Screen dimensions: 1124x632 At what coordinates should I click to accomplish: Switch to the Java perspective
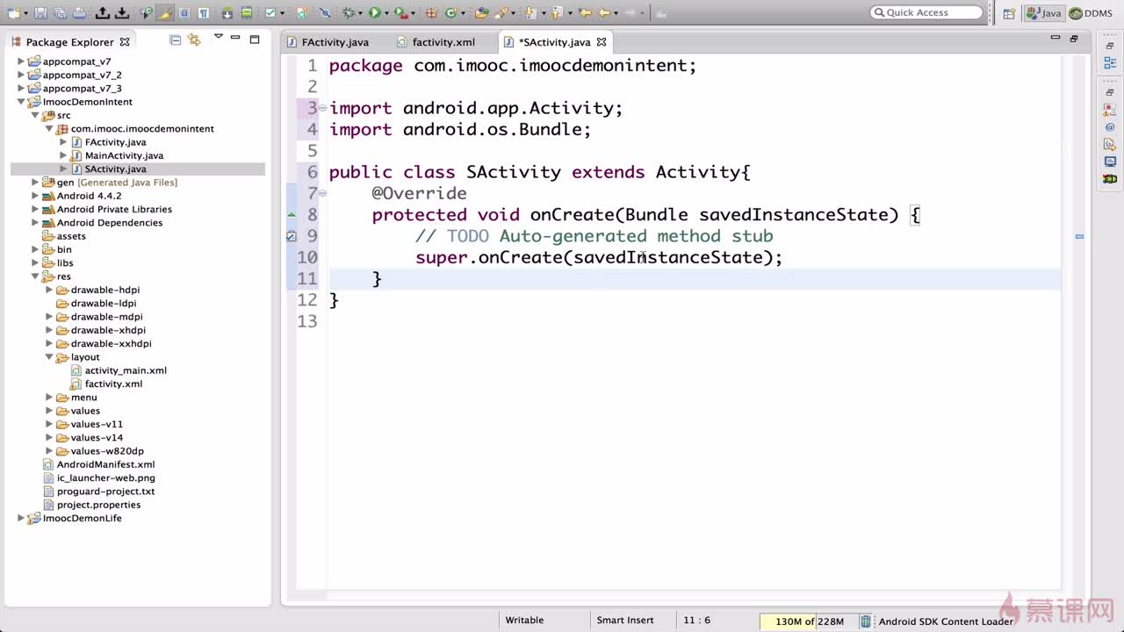point(1044,13)
